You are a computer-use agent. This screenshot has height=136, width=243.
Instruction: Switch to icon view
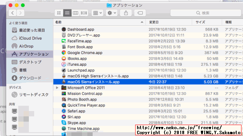(59, 13)
